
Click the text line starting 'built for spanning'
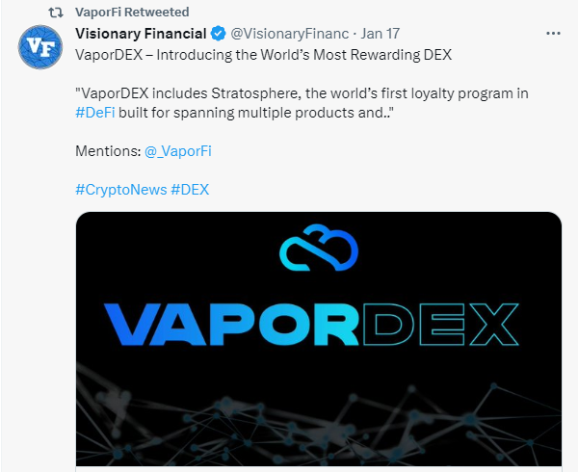254,113
